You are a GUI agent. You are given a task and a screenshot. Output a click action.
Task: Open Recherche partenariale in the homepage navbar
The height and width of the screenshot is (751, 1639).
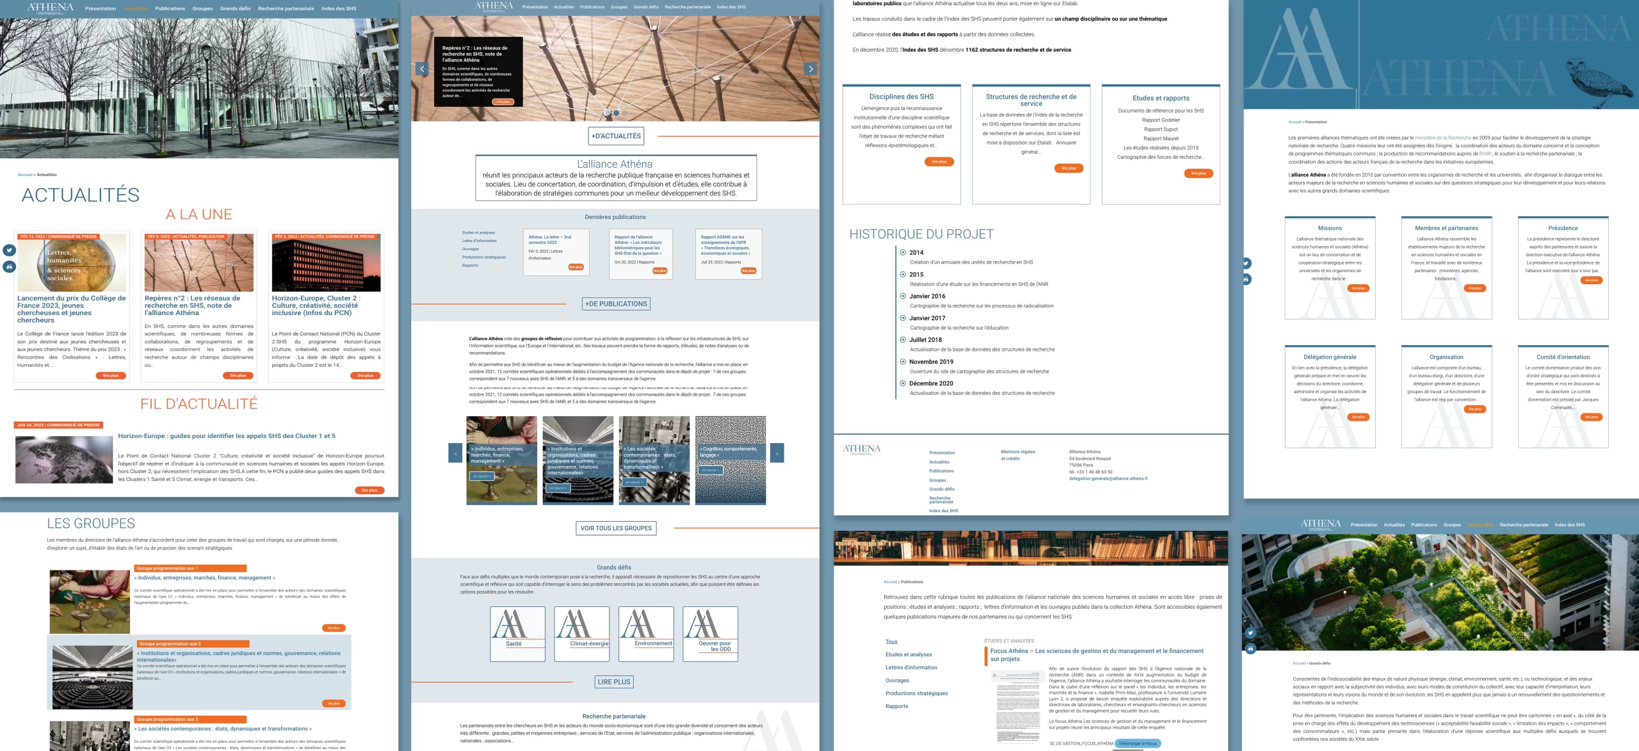tap(687, 7)
